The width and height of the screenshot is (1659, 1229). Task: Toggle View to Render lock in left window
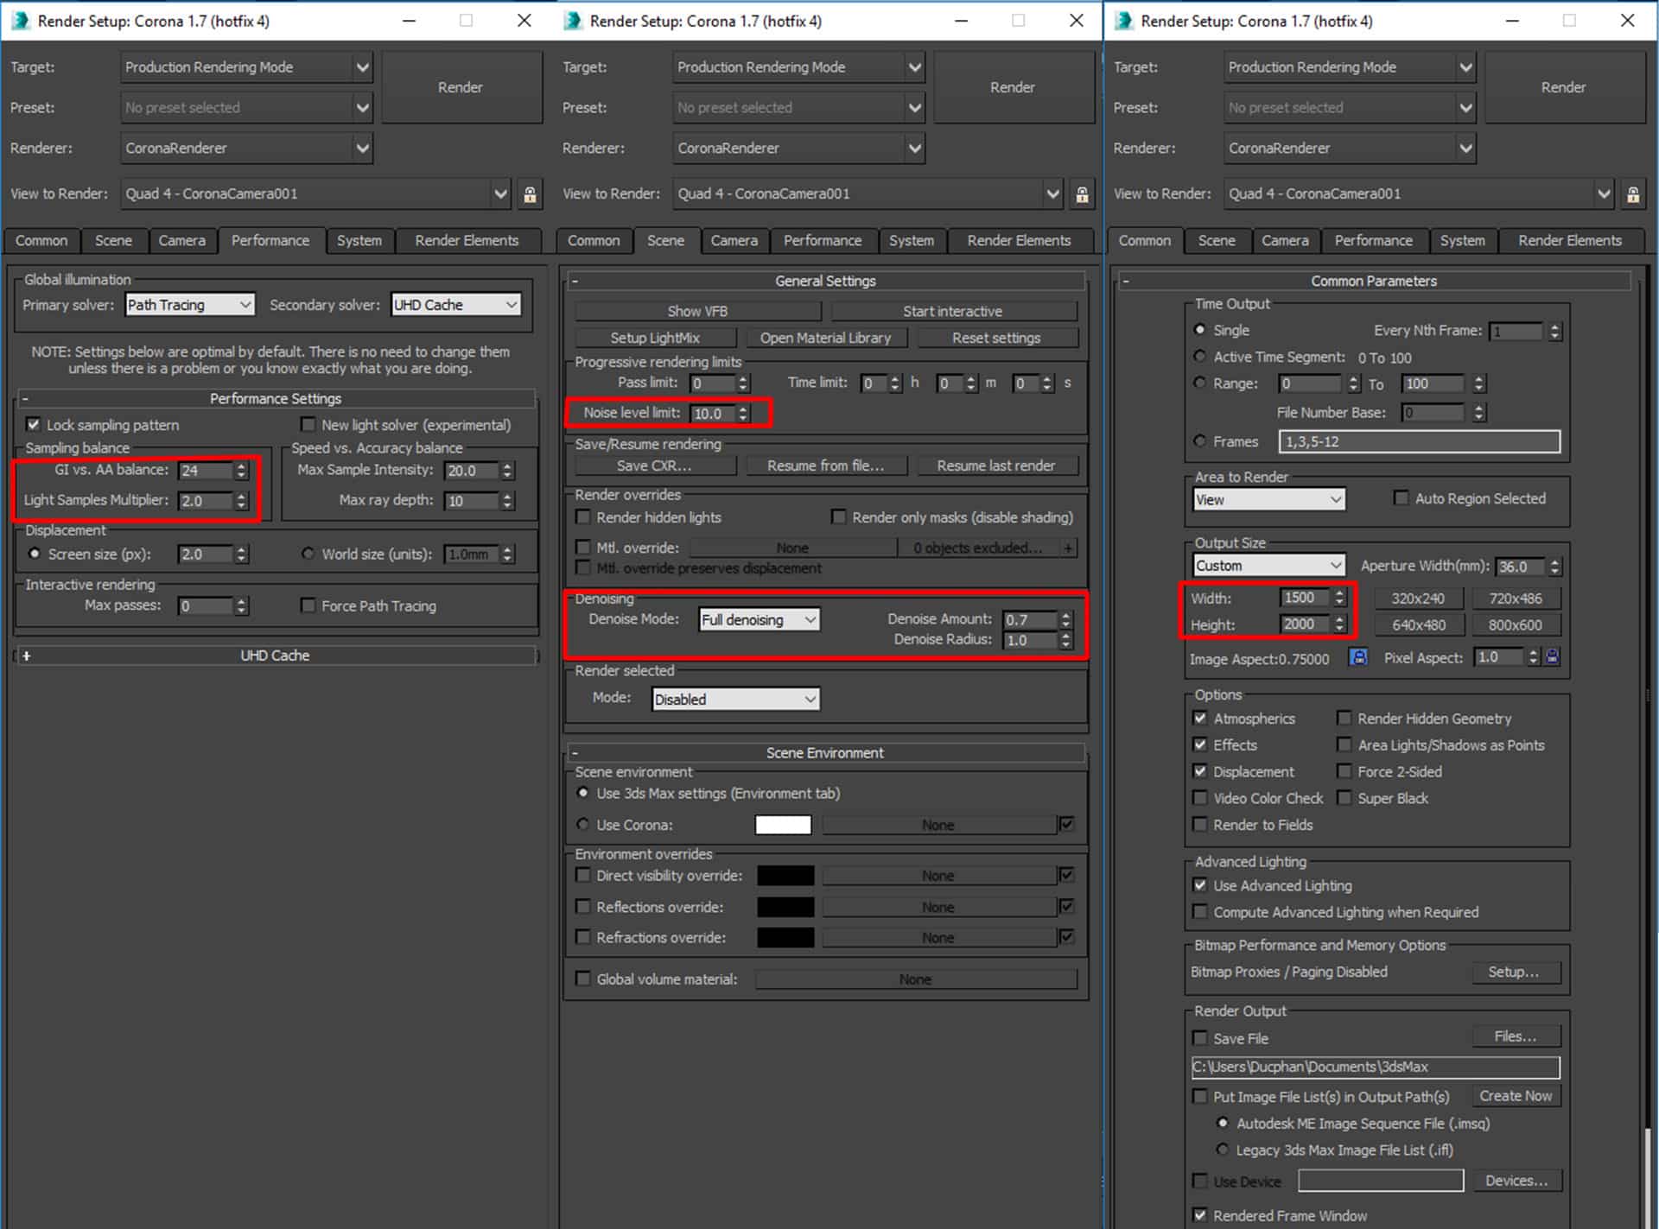click(x=530, y=194)
